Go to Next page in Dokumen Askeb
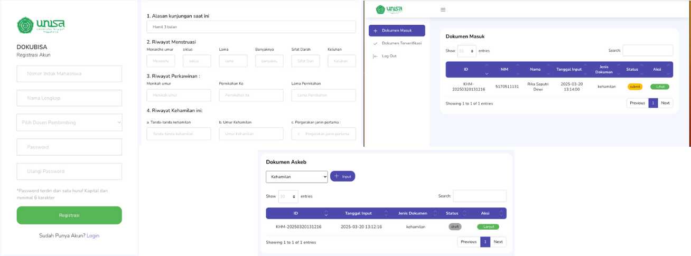This screenshot has width=691, height=256. [498, 242]
